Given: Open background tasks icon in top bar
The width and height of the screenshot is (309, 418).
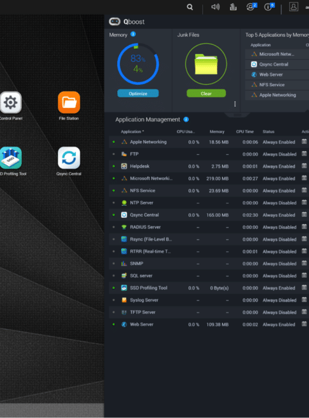Looking at the screenshot, I should 233,7.
